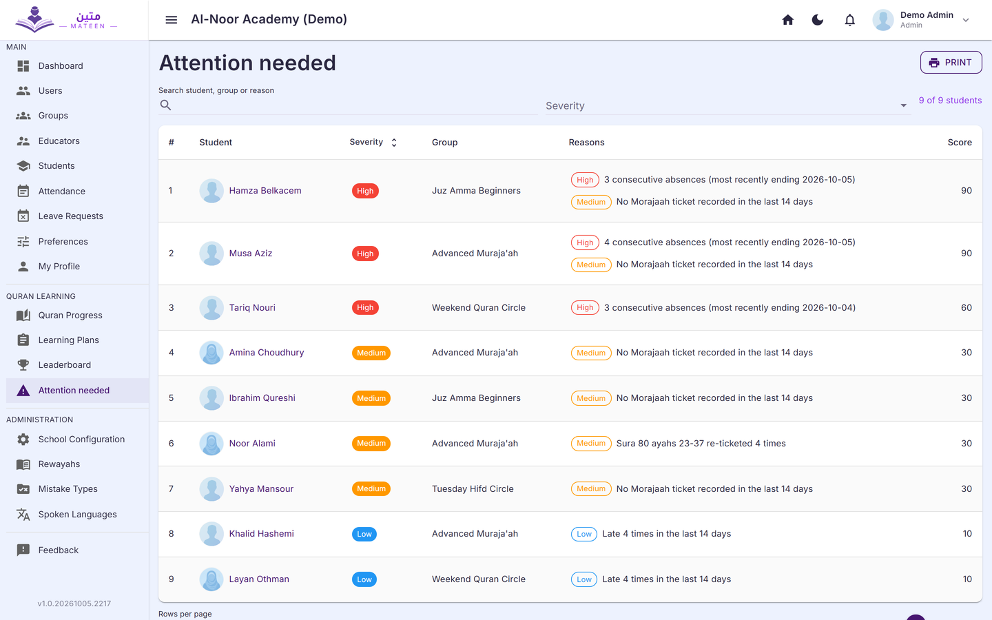Image resolution: width=992 pixels, height=620 pixels.
Task: Click the Students graduation cap icon
Action: click(x=23, y=166)
